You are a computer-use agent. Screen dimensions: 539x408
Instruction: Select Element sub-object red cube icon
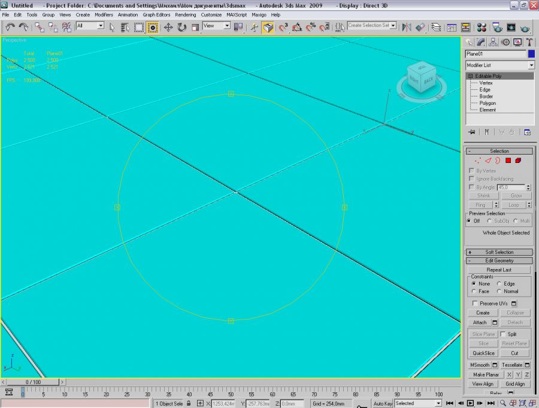(518, 161)
